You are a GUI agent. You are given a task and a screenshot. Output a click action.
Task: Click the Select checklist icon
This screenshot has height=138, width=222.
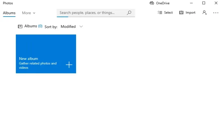pyautogui.click(x=160, y=12)
